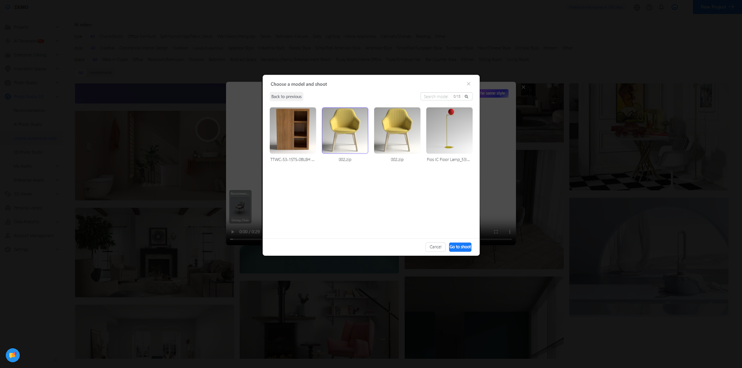
Task: Click the Go to shoot button
Action: (x=460, y=247)
